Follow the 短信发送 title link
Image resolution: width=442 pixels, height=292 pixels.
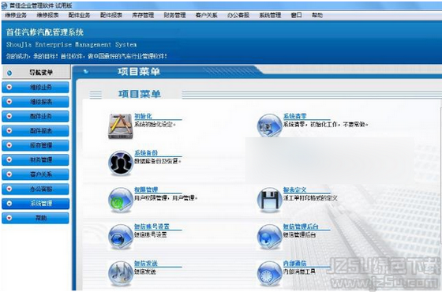[x=146, y=264]
